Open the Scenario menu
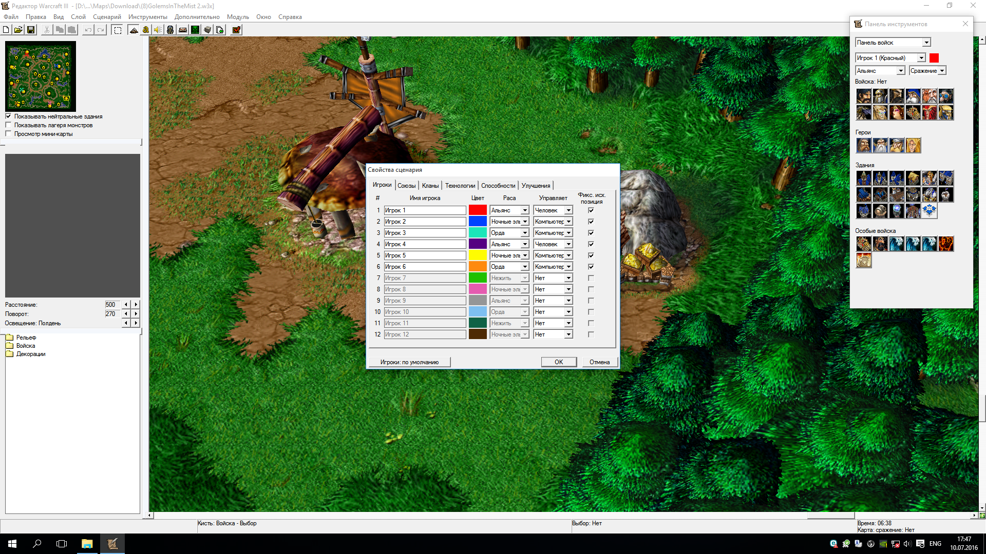Image resolution: width=986 pixels, height=554 pixels. (x=107, y=17)
